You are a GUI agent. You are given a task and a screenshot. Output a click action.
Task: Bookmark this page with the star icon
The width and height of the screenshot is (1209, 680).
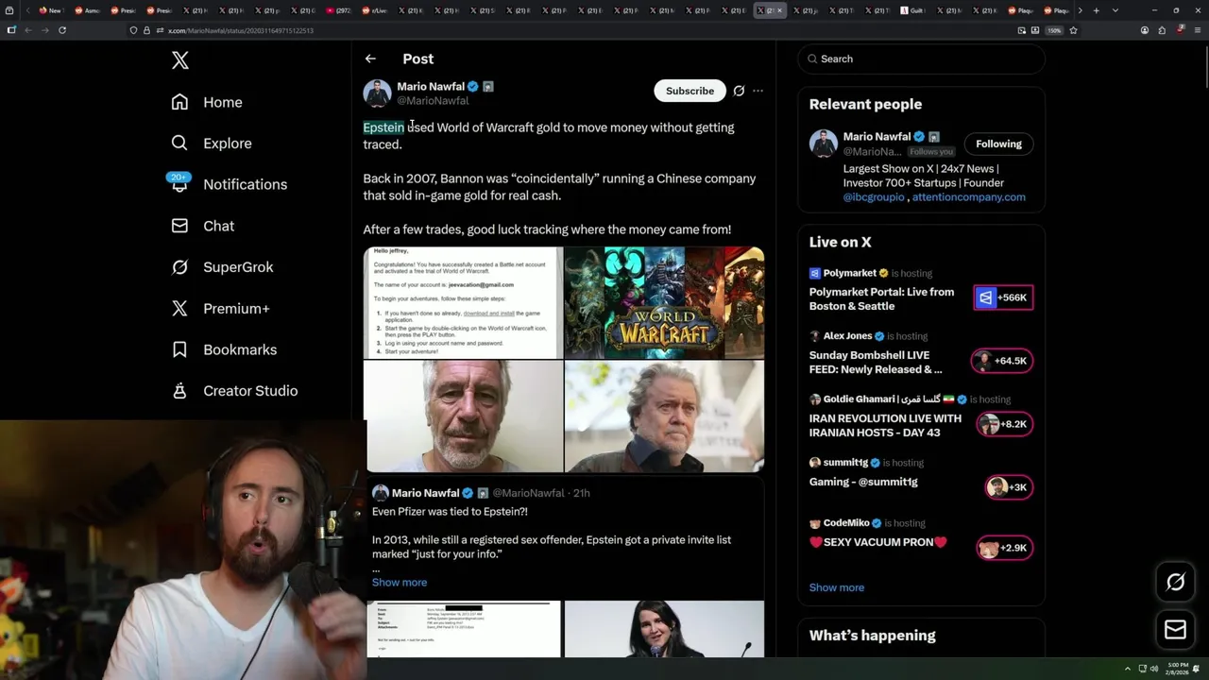(x=1073, y=30)
